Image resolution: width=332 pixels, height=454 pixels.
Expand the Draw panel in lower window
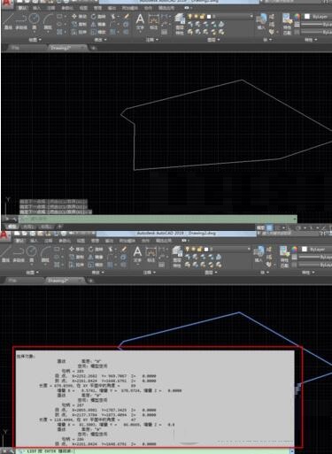click(x=32, y=273)
